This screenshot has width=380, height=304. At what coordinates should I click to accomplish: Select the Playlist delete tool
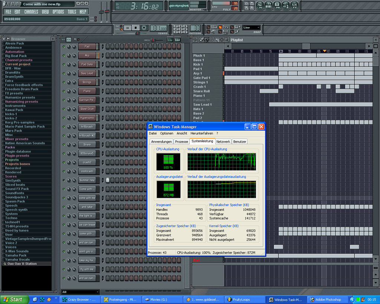pos(212,40)
